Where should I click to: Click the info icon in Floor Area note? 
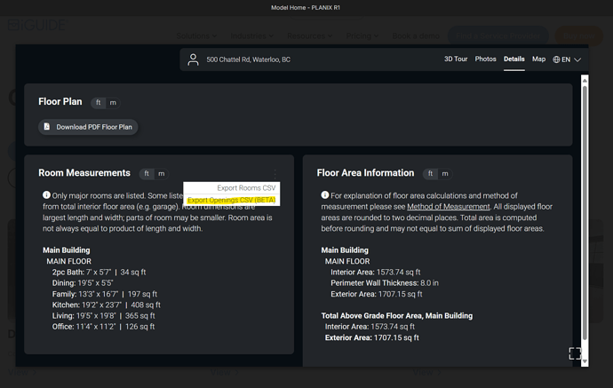point(325,194)
